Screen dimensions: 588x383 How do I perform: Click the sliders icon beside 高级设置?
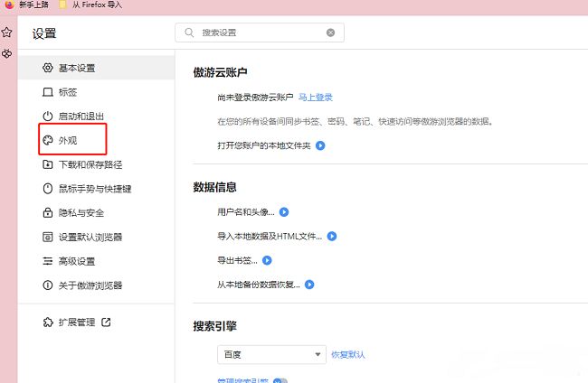coord(48,261)
